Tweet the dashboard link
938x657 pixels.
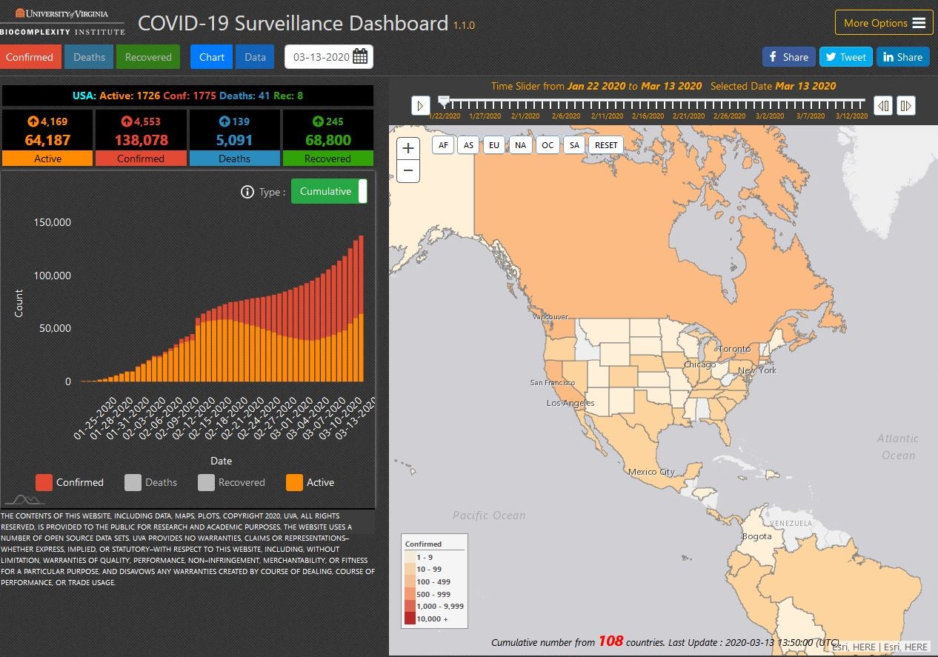click(x=845, y=56)
